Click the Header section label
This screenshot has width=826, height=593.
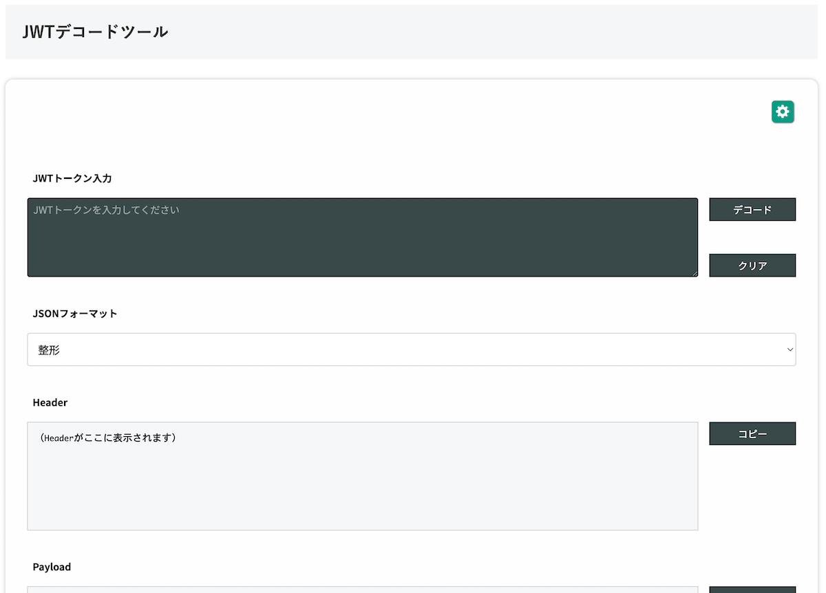[x=50, y=402]
